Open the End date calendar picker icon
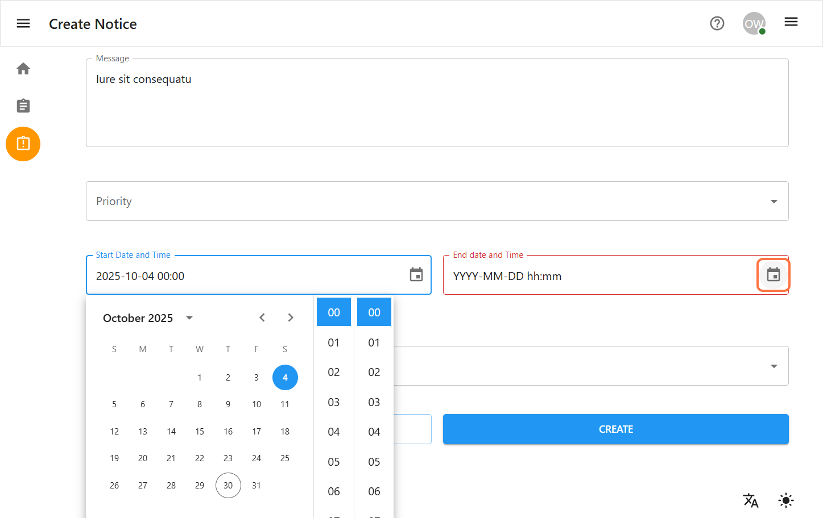Screen dimensions: 823x518 coord(773,274)
